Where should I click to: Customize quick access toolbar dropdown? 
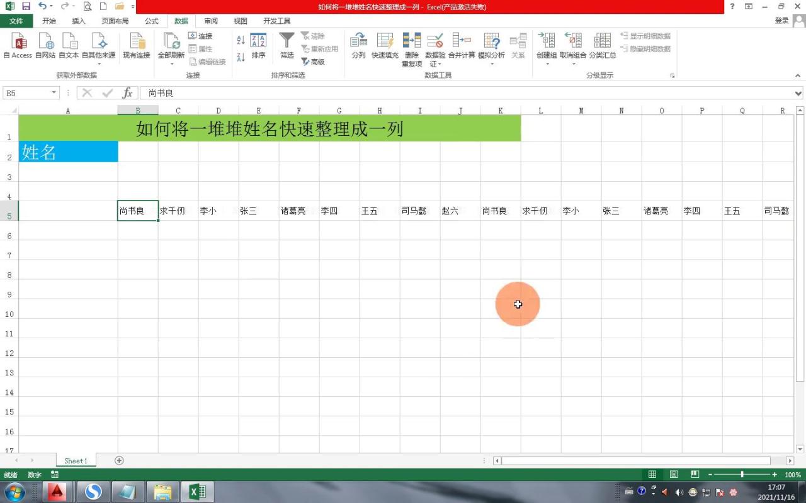(133, 7)
